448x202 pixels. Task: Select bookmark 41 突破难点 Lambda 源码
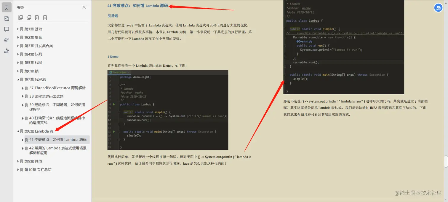(x=58, y=140)
